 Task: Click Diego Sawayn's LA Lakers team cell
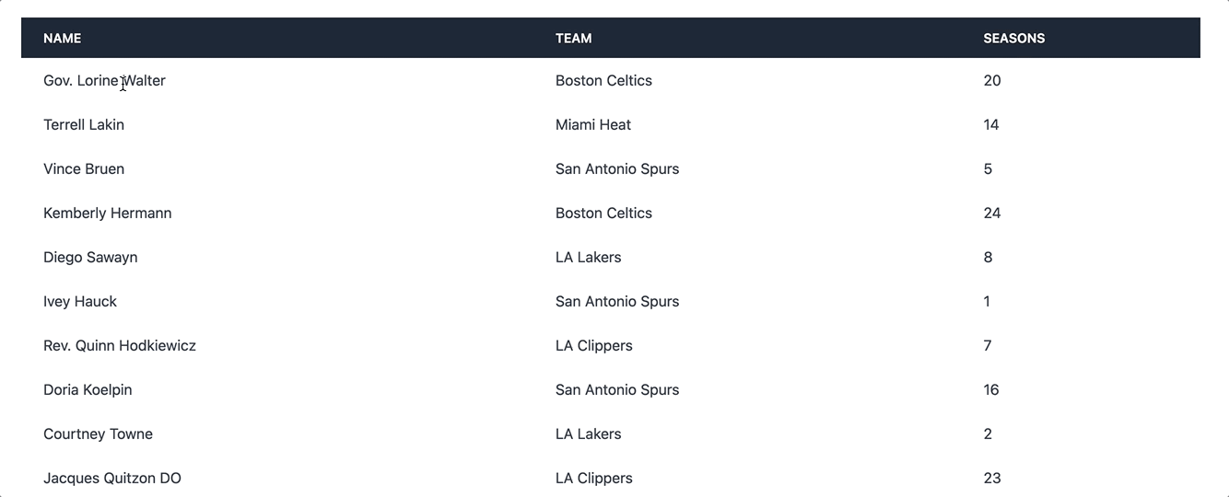pos(588,258)
